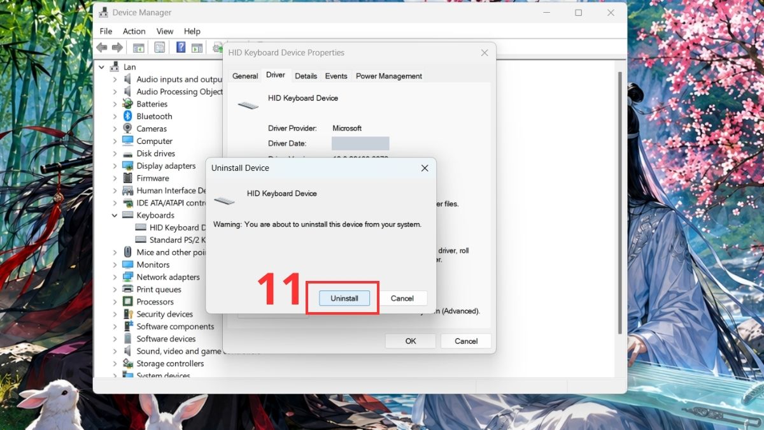Expand the Mice and other pointing devices node
Viewport: 764px width, 430px height.
[x=115, y=252]
